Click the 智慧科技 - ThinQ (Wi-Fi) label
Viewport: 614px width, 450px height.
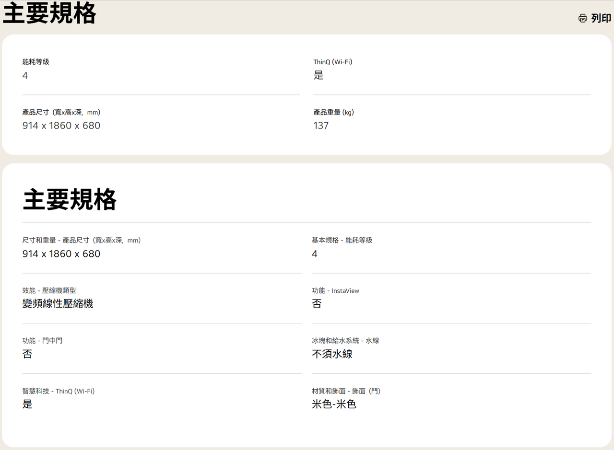59,391
